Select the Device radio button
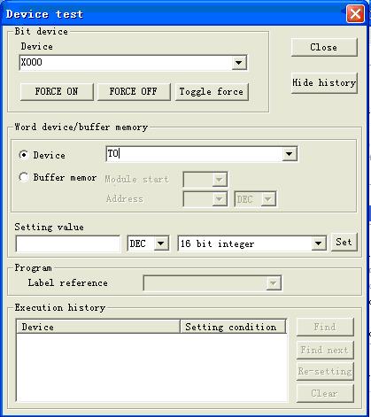Viewport: 371px width, 417px height. tap(24, 155)
